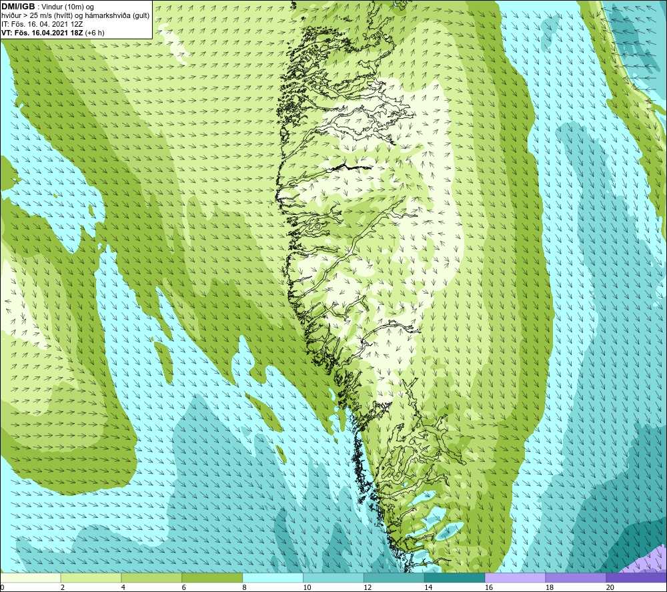Image resolution: width=667 pixels, height=592 pixels.
Task: Click the '18' label on the wind scale
Action: tap(550, 587)
